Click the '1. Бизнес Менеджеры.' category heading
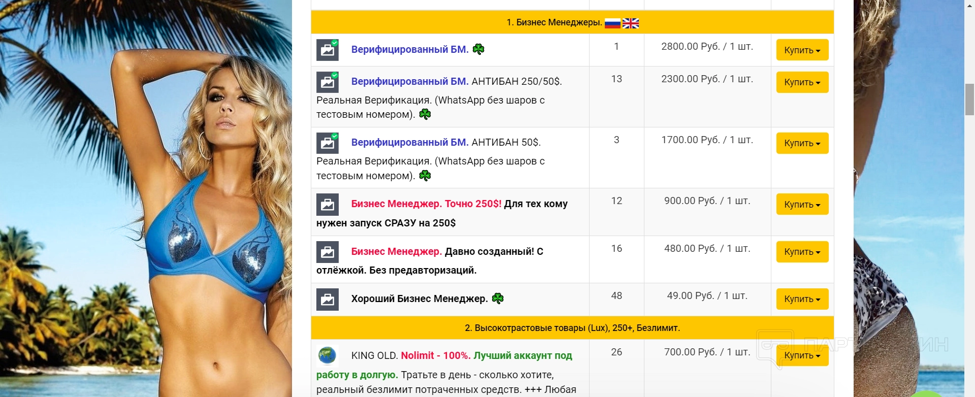The height and width of the screenshot is (397, 975). 554,23
